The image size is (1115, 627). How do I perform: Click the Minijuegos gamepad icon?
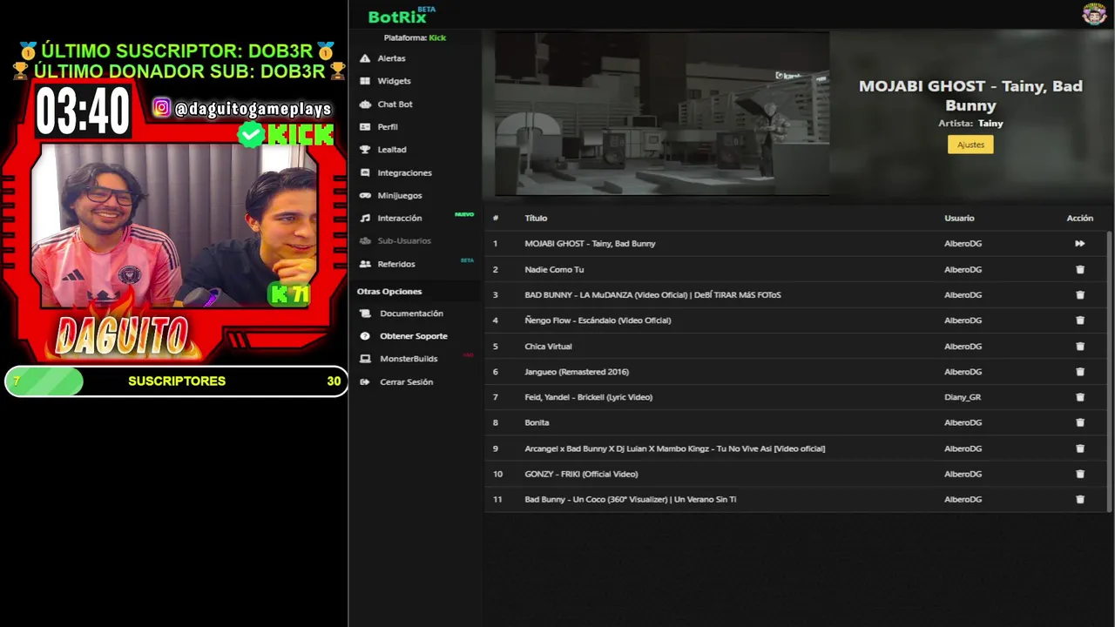click(x=365, y=196)
